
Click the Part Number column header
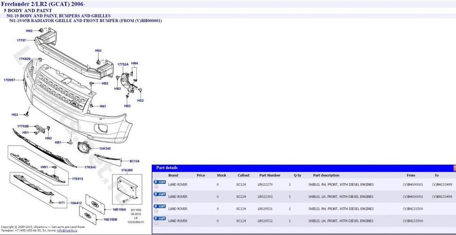270,175
